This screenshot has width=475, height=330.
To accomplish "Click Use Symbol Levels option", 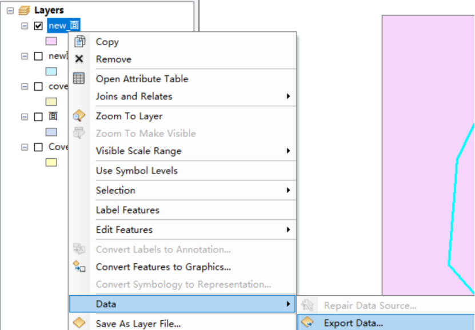I will (x=136, y=170).
